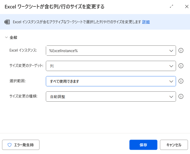The image size is (190, 154).
Task: Click the Excel icon in the info banner
Action: coord(7,22)
